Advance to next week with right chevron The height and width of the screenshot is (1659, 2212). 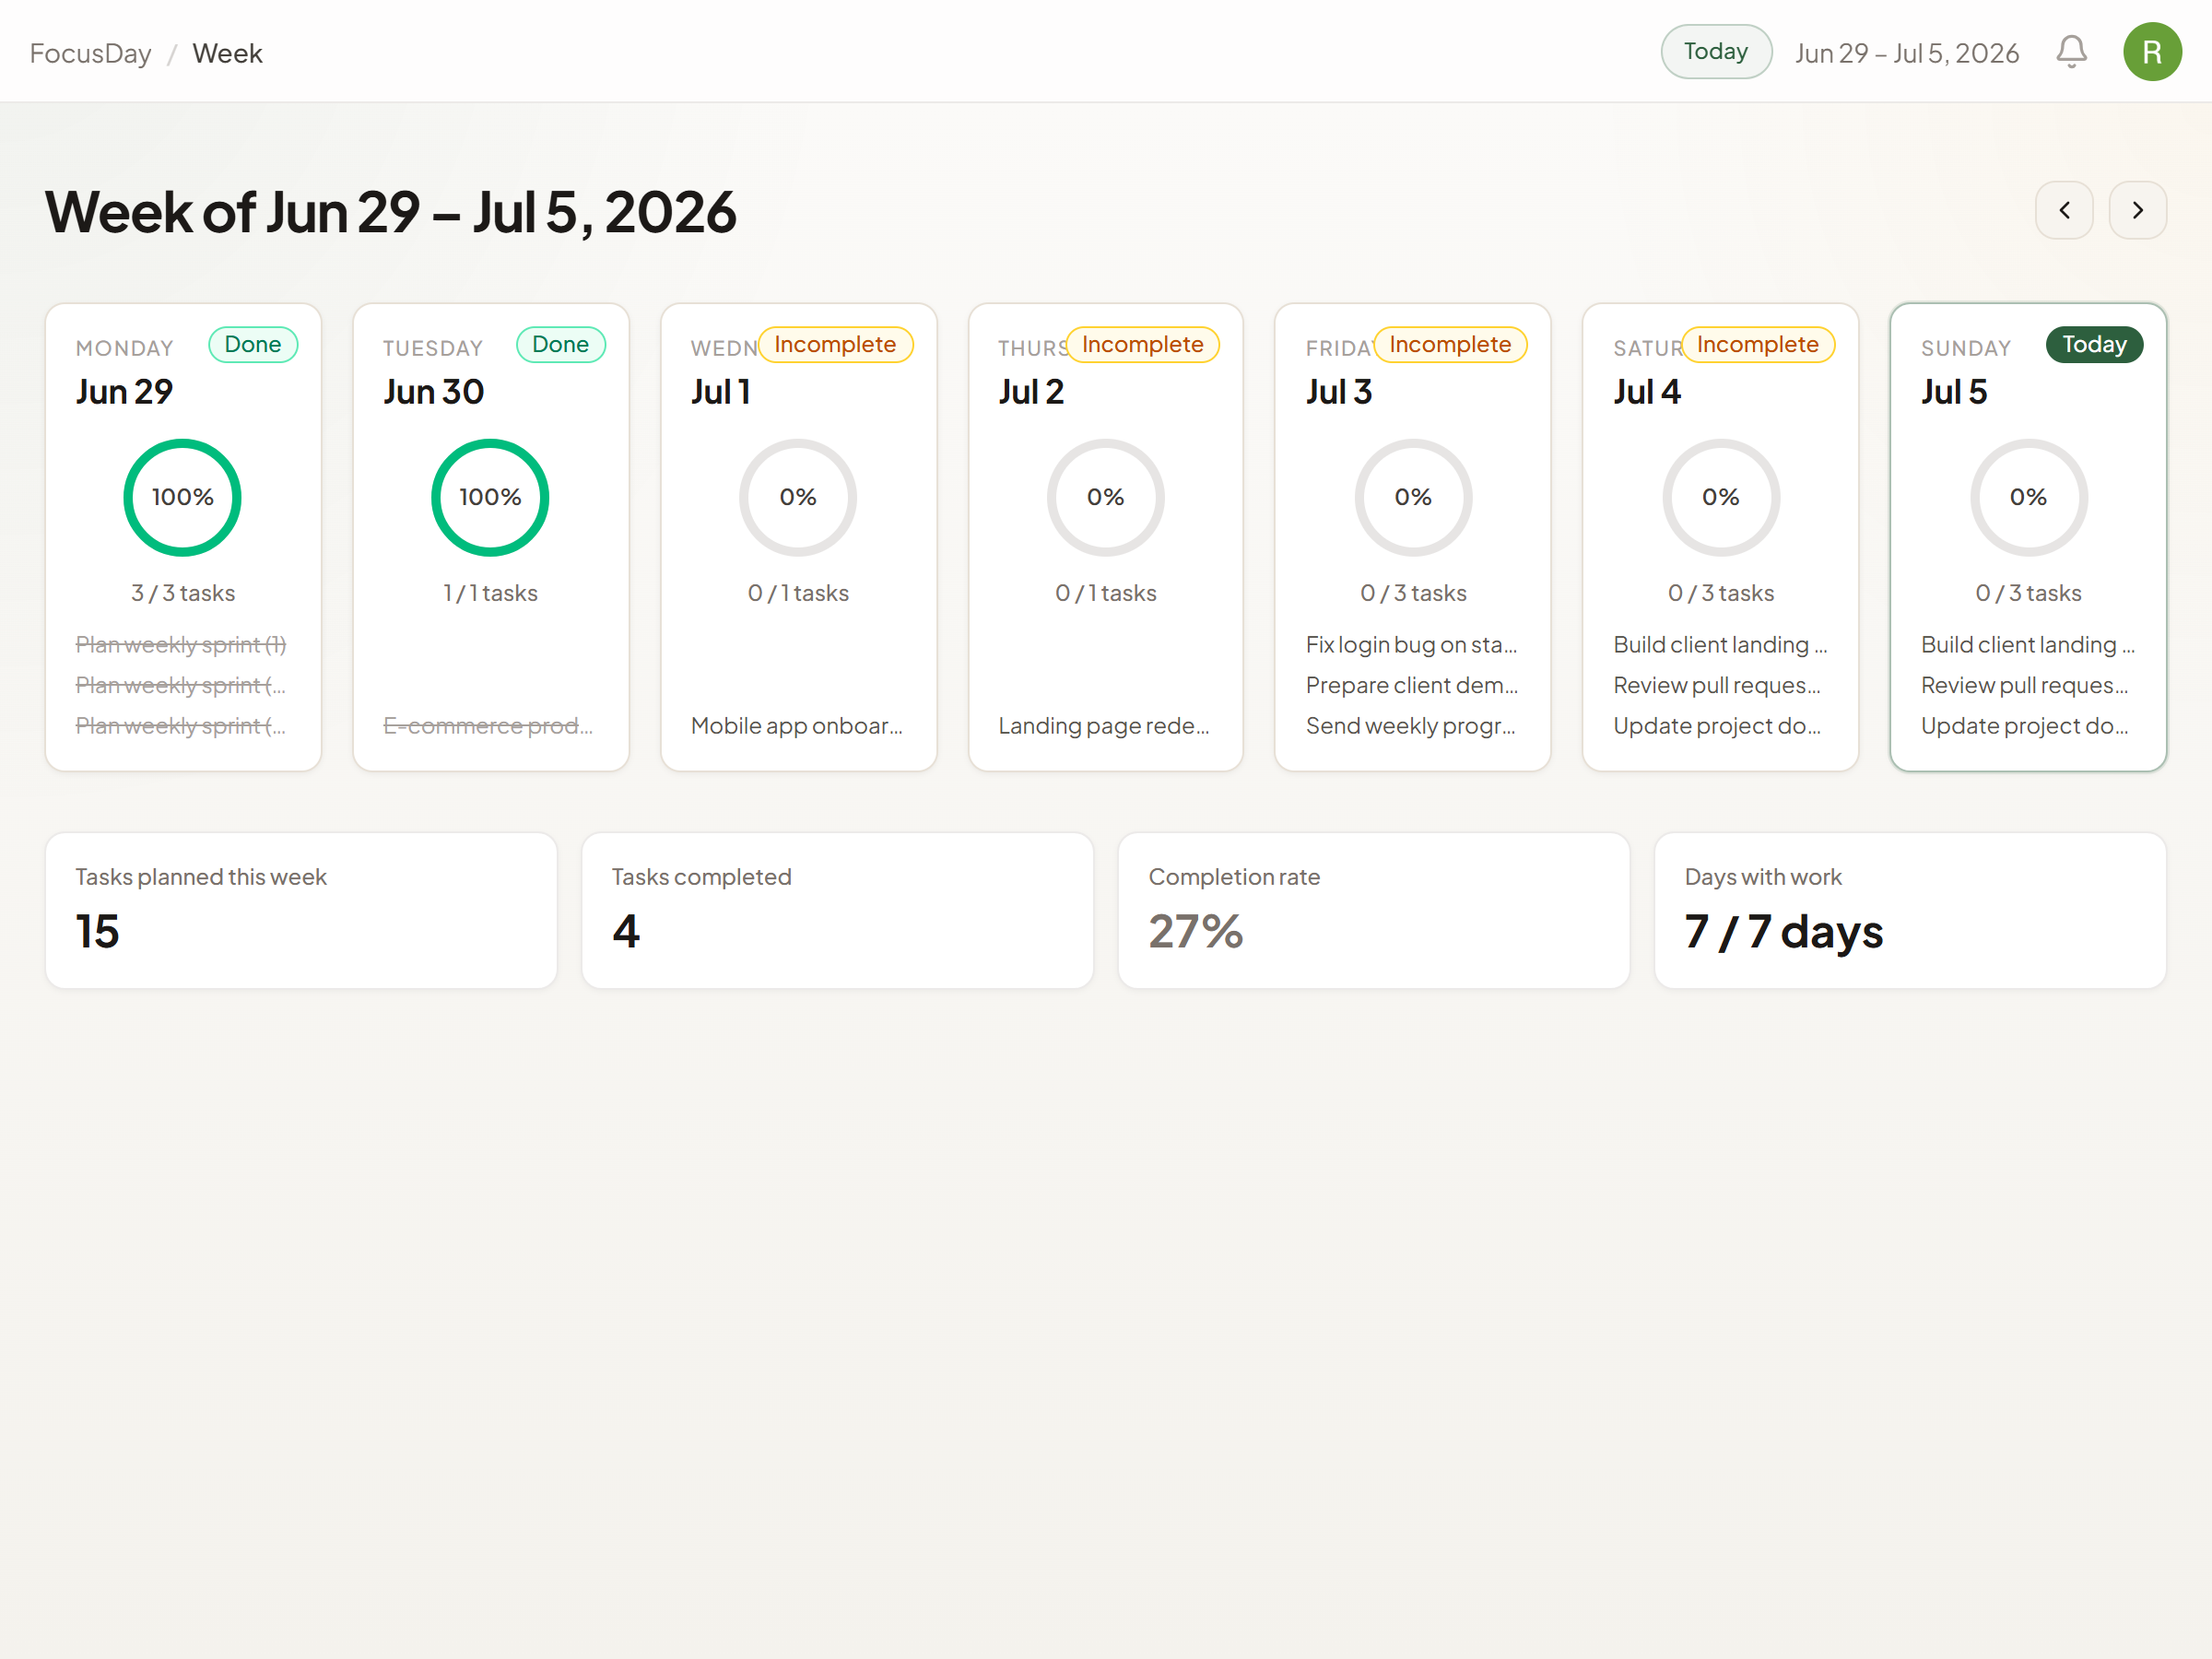(x=2137, y=210)
